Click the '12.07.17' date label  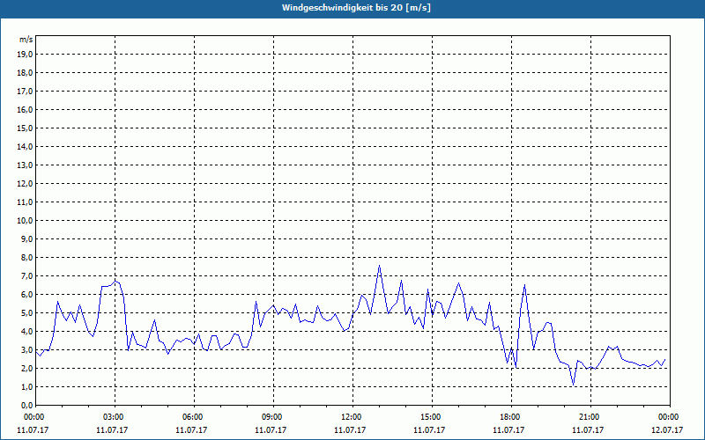[x=667, y=429]
